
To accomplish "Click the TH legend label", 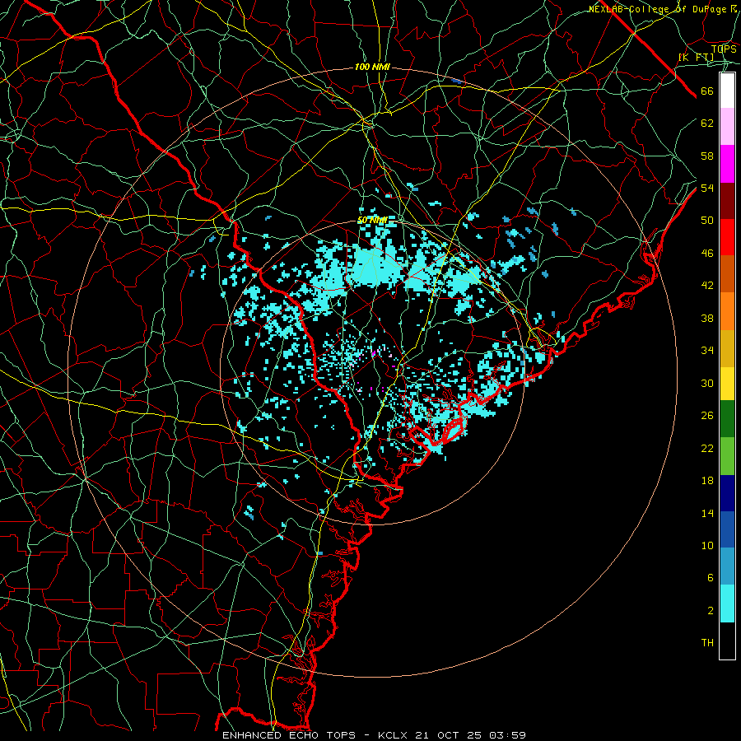I will tap(707, 643).
